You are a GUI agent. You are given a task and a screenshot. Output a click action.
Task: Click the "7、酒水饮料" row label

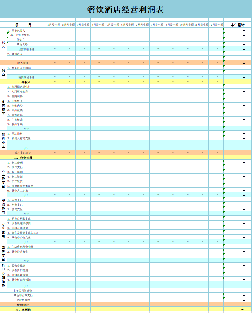15,115
